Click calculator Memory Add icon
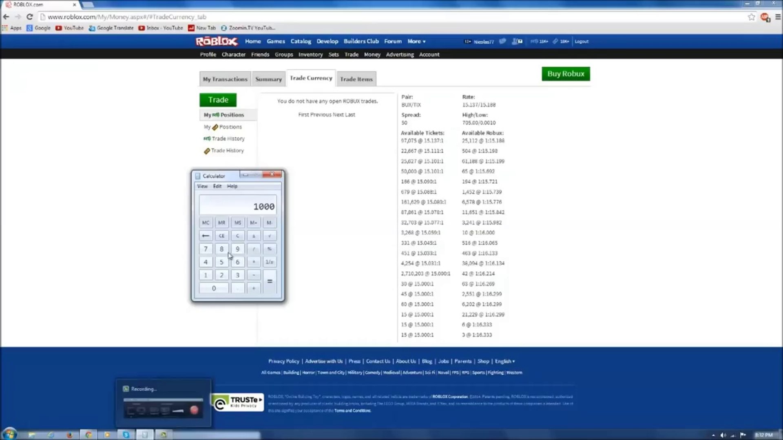 coord(253,222)
